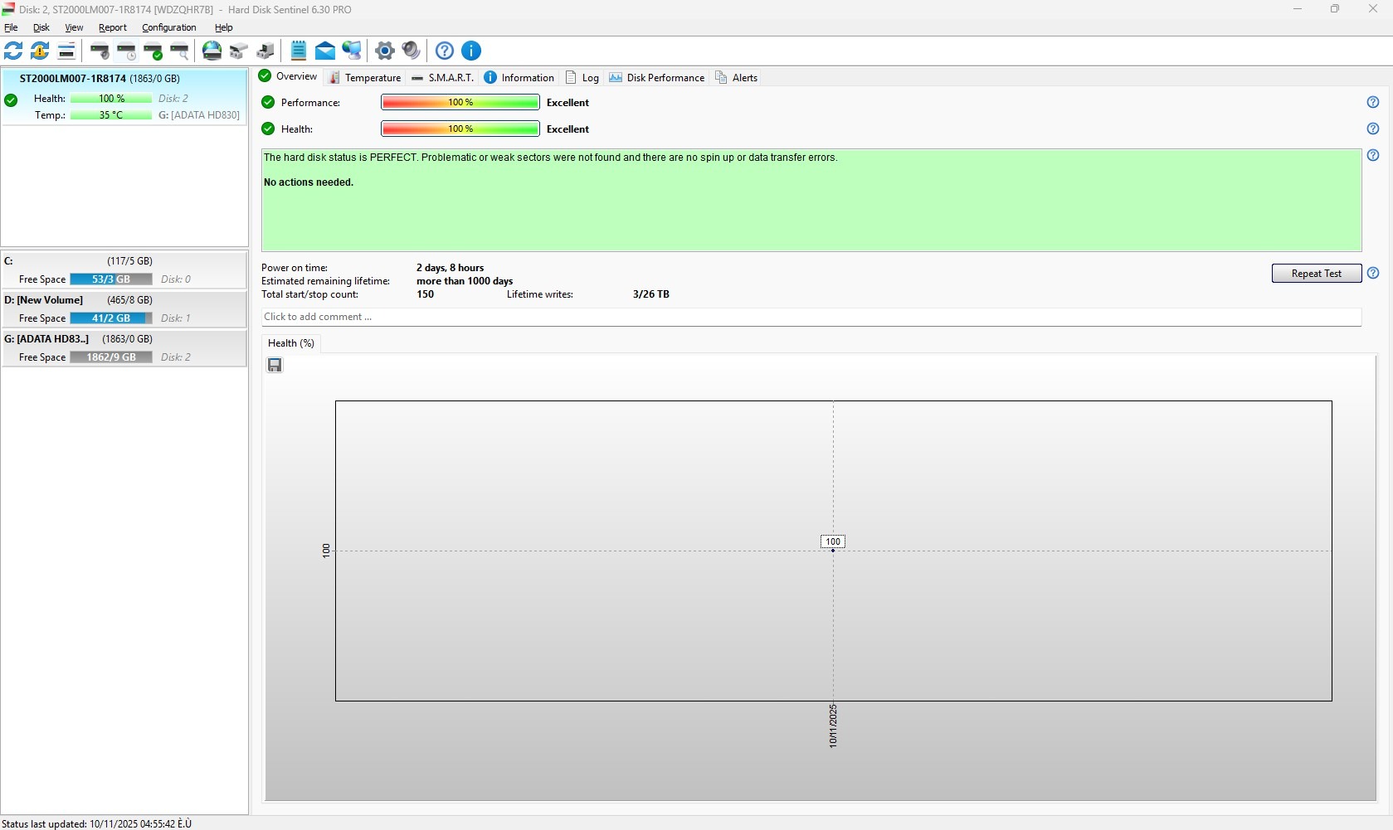
Task: Click the blue info about icon in toolbar
Action: pos(471,51)
